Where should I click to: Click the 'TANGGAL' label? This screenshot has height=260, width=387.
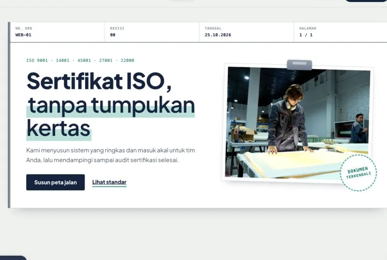[213, 29]
